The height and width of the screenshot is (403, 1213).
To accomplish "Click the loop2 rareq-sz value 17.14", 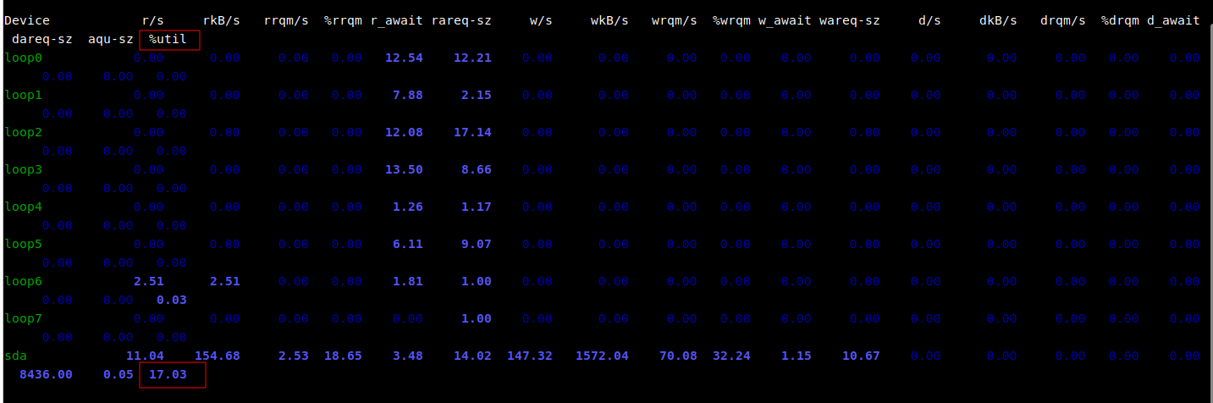I will [x=472, y=132].
